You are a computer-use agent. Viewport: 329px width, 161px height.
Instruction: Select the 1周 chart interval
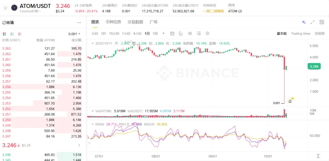point(155,33)
